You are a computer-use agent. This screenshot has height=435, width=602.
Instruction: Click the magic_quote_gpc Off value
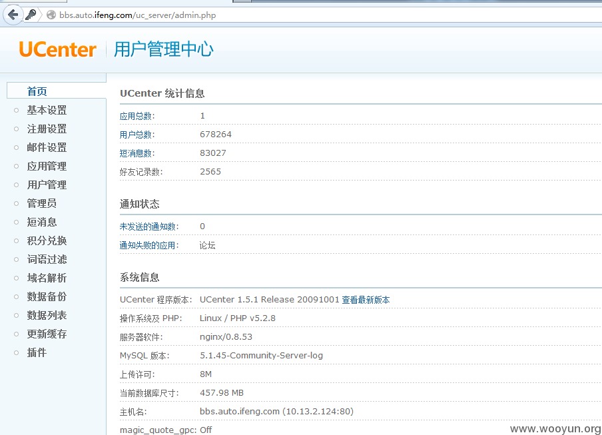pos(206,430)
